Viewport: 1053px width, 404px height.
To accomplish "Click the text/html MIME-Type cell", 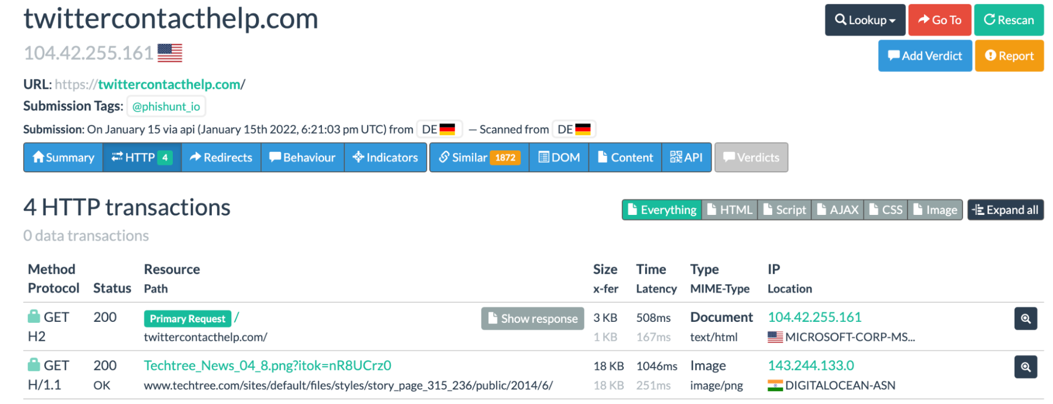I will (714, 337).
